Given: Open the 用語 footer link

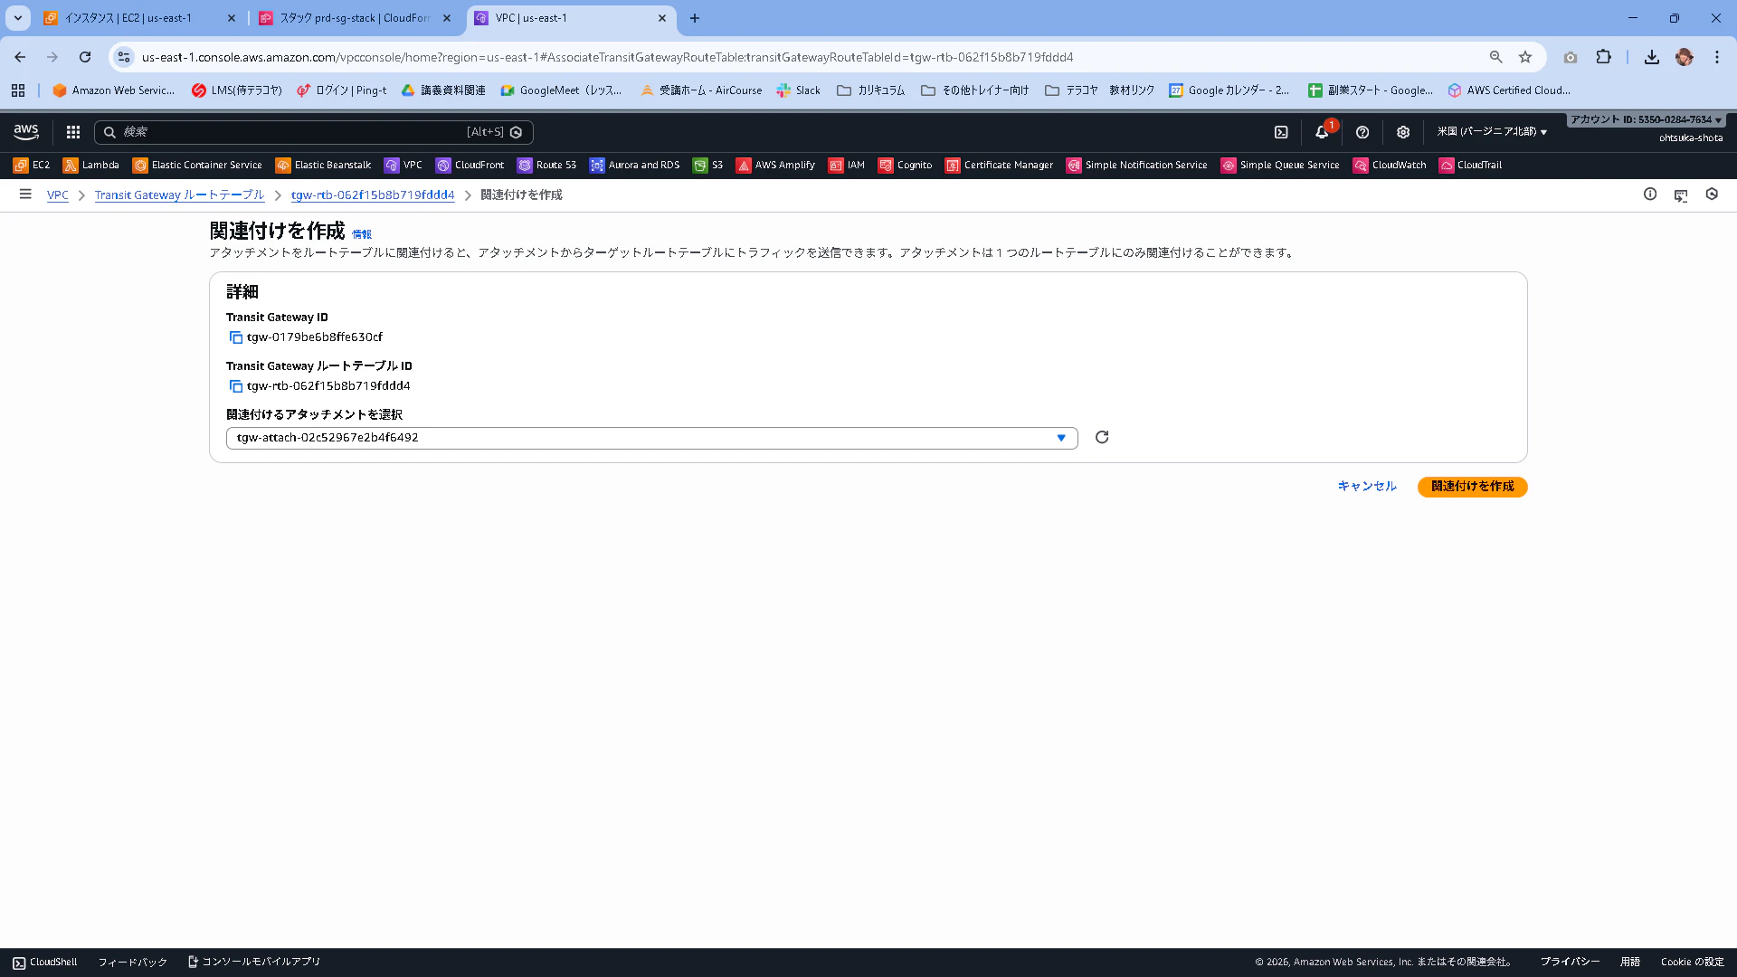Looking at the screenshot, I should pos(1630,963).
